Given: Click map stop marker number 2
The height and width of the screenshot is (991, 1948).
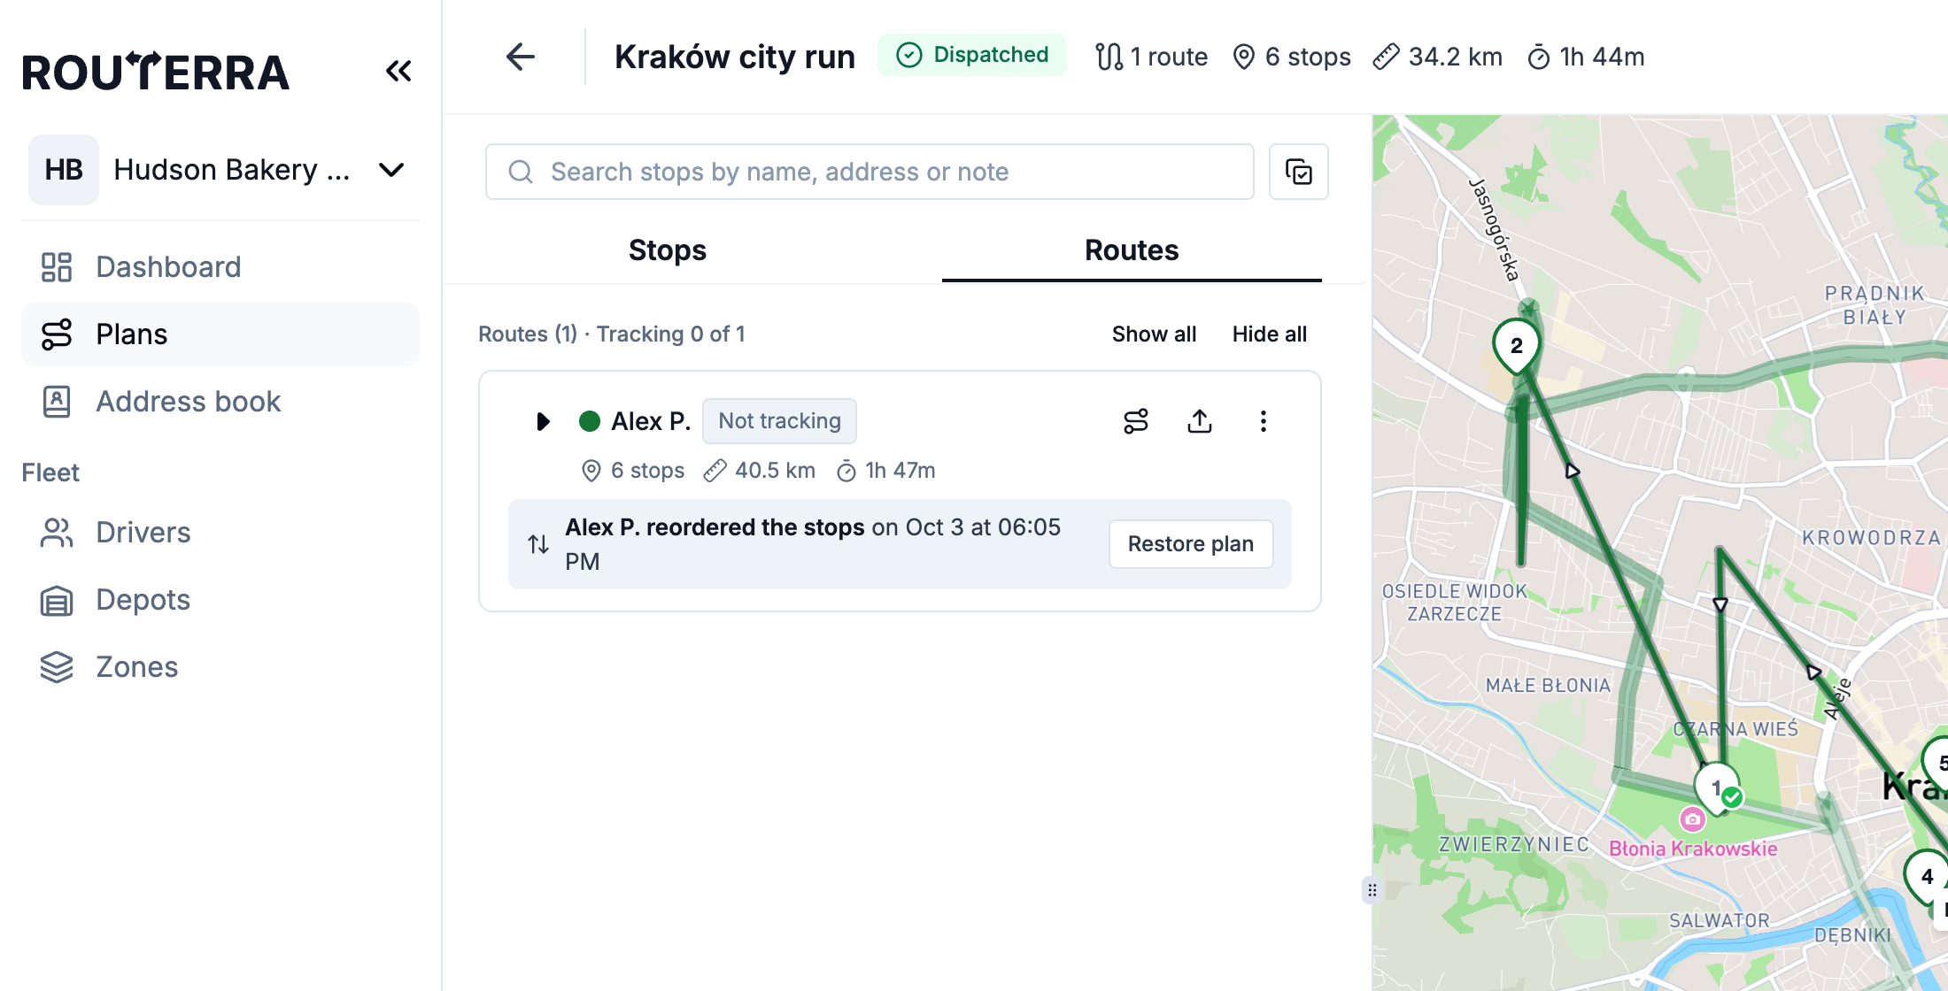Looking at the screenshot, I should coord(1517,347).
